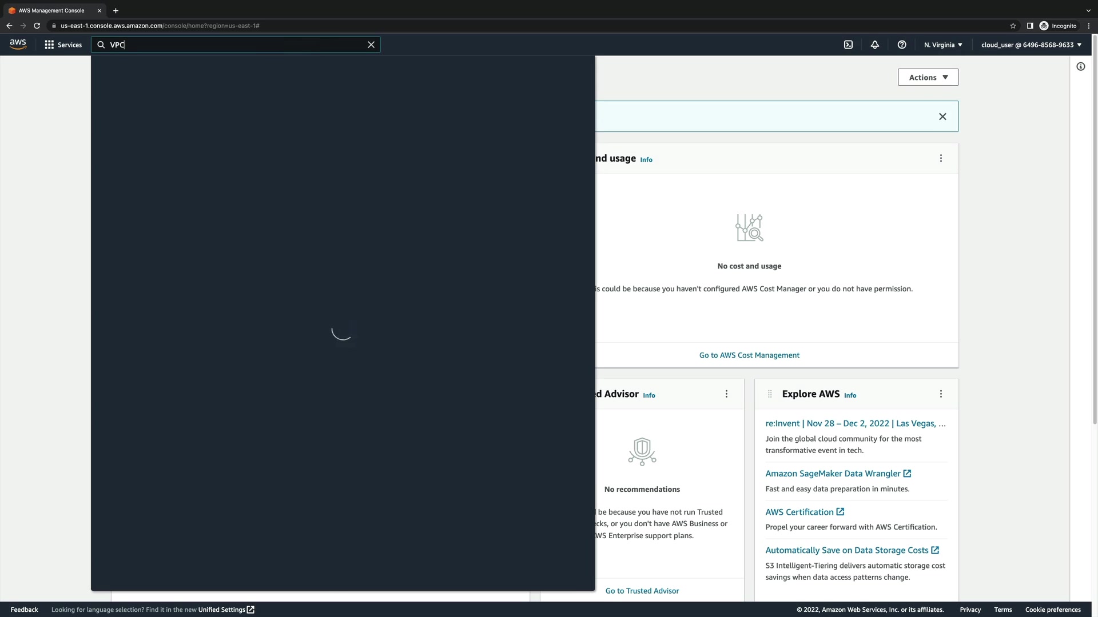Open Explore AWS widget options menu
Image resolution: width=1098 pixels, height=617 pixels.
coord(940,394)
